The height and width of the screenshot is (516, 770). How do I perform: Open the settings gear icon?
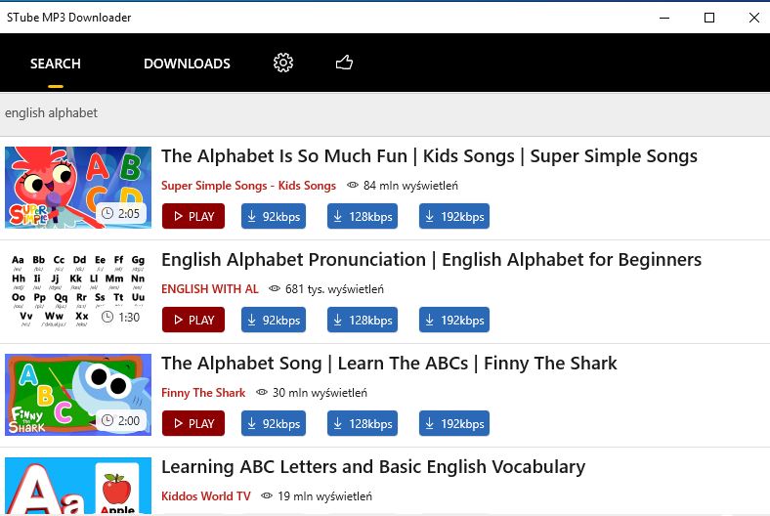[283, 63]
